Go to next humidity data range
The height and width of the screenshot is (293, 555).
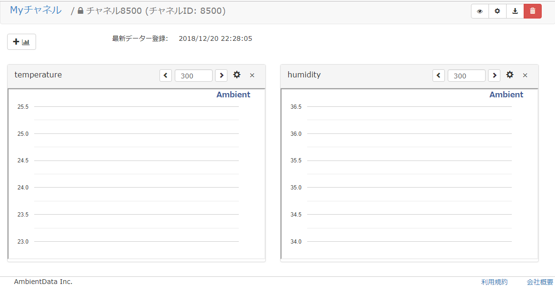[494, 76]
